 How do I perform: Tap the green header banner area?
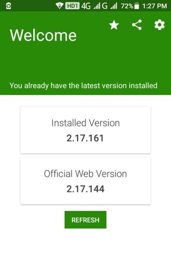[x=85, y=53]
